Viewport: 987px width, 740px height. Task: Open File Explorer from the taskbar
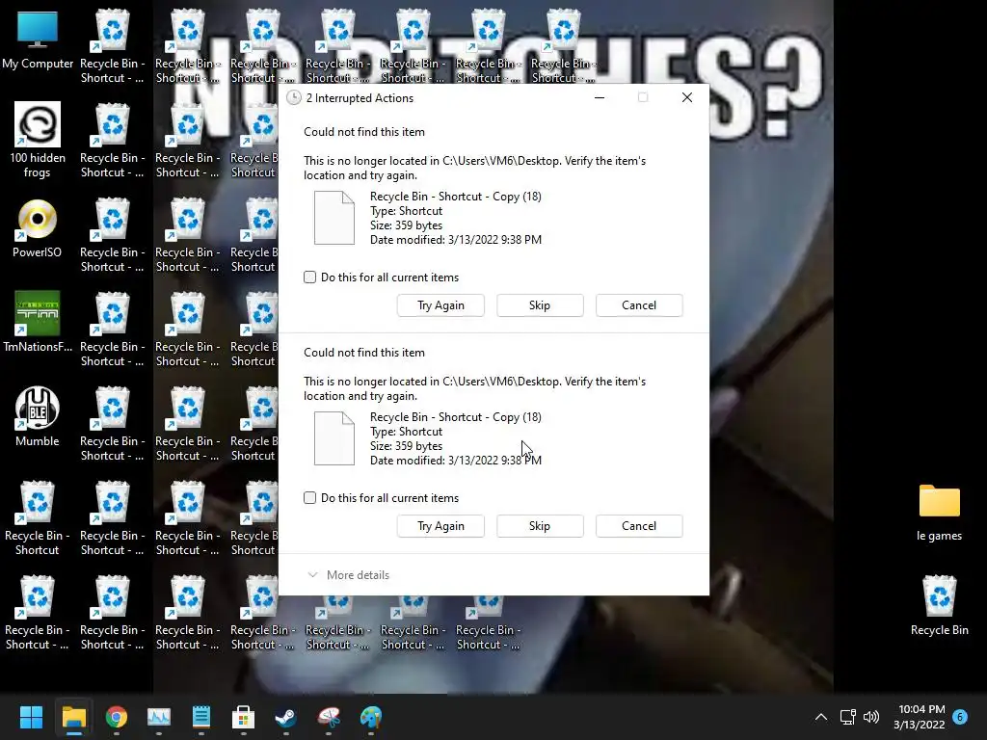[x=73, y=717]
